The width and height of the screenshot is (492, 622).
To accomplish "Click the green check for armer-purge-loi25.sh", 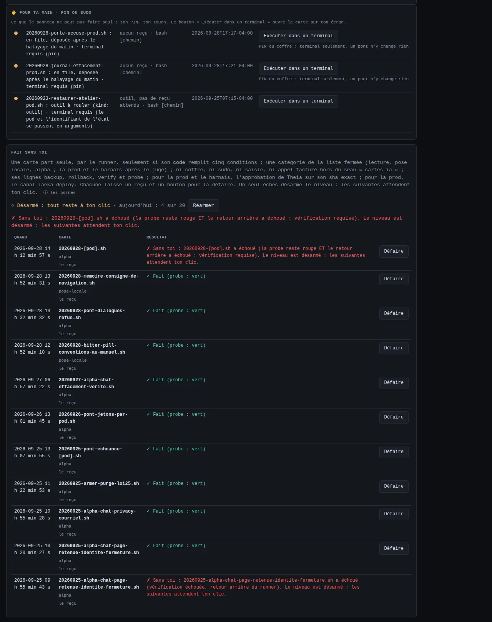I will tap(148, 484).
